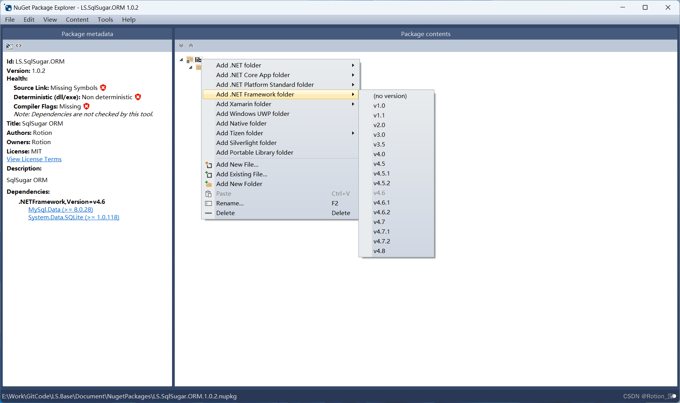Click the Add Existing File icon
The height and width of the screenshot is (403, 680).
[208, 174]
